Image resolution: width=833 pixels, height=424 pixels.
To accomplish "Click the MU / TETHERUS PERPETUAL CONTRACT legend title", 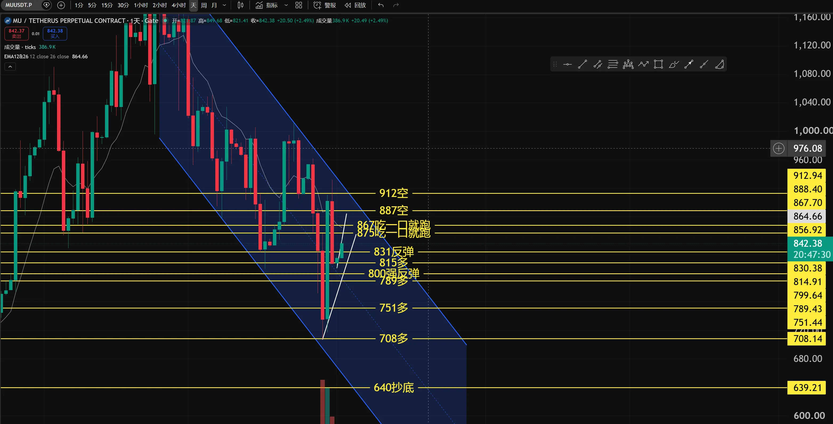I will pos(69,21).
